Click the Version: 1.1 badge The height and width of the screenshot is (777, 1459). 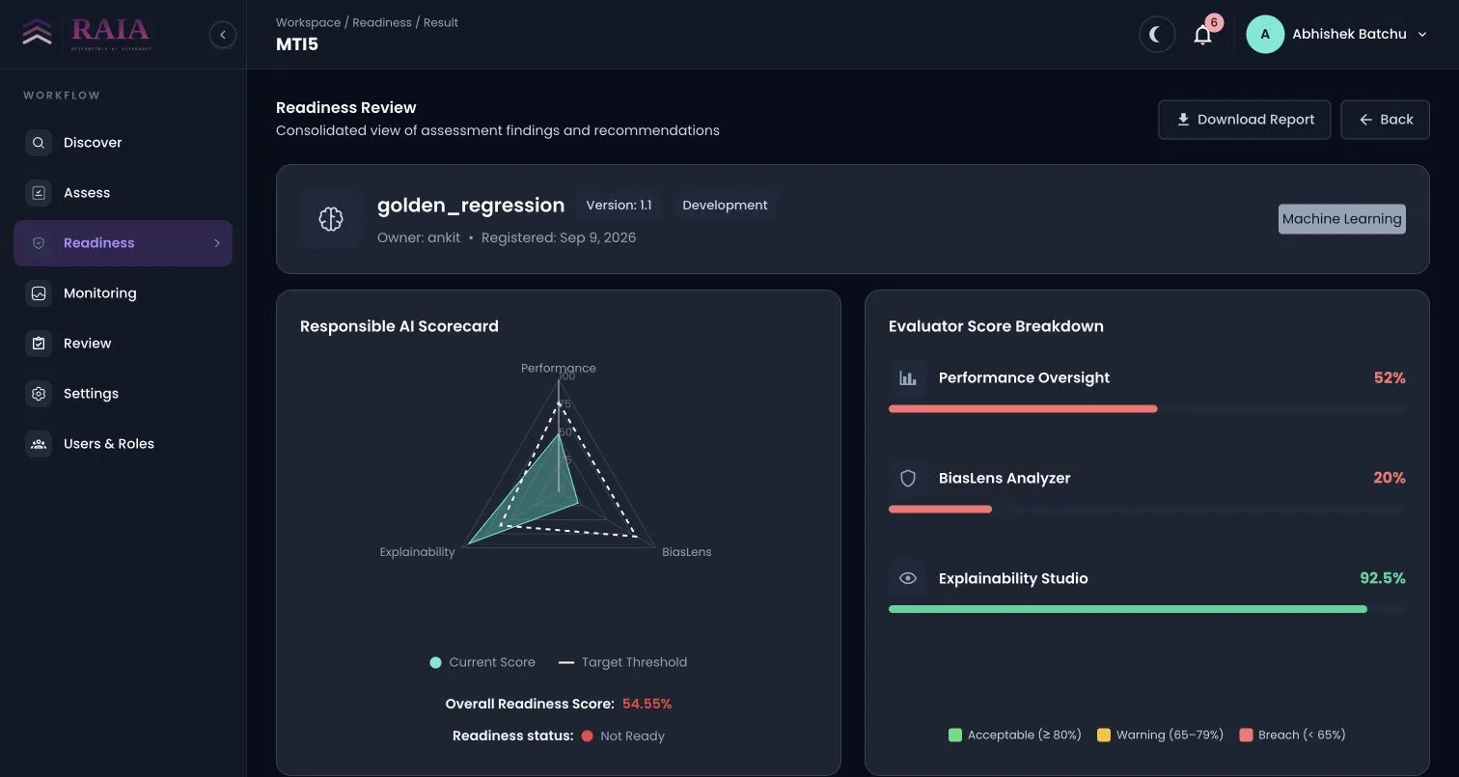(619, 206)
